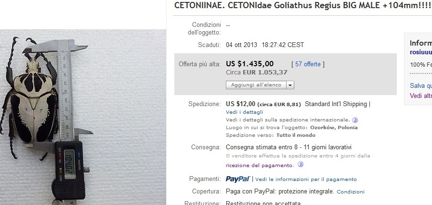Click the Paga con PayPal protection text
The height and width of the screenshot is (205, 432).
coord(280,191)
